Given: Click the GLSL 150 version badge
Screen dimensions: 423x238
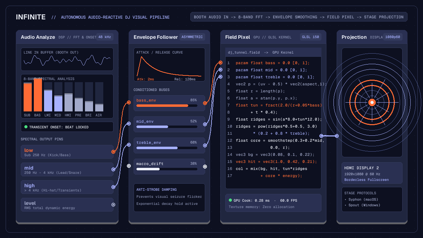Looking at the screenshot, I should [x=311, y=37].
